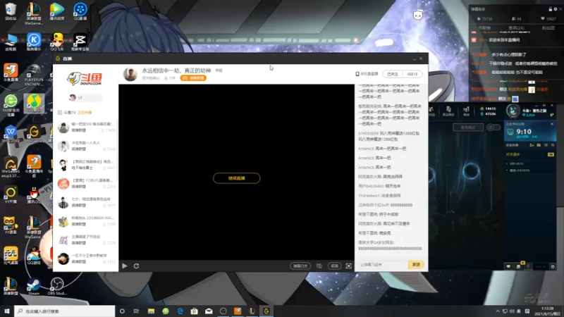The image size is (564, 317).
Task: Toggle 弹幕已关 danmaku switch in player
Action: [300, 266]
